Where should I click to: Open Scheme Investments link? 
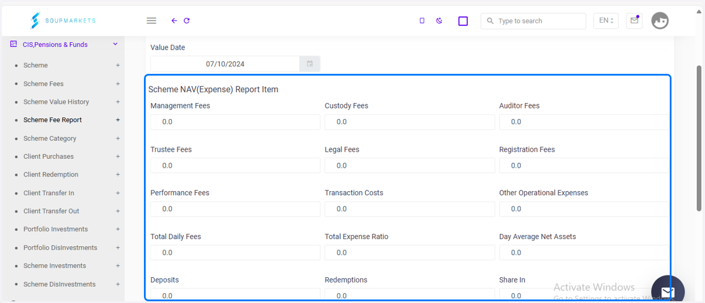(x=55, y=266)
